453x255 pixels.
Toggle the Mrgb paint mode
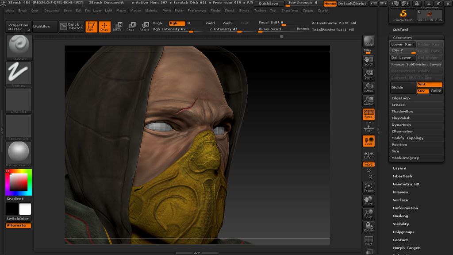coord(157,23)
